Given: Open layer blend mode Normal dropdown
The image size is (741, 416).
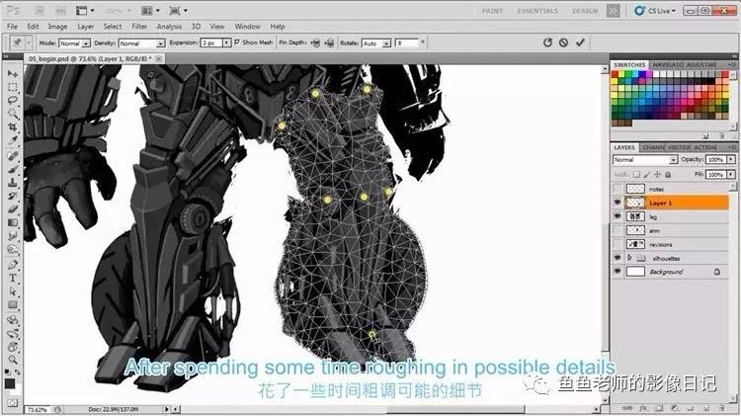Looking at the screenshot, I should point(645,160).
